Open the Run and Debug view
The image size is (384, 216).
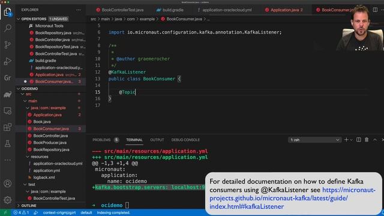[8, 61]
